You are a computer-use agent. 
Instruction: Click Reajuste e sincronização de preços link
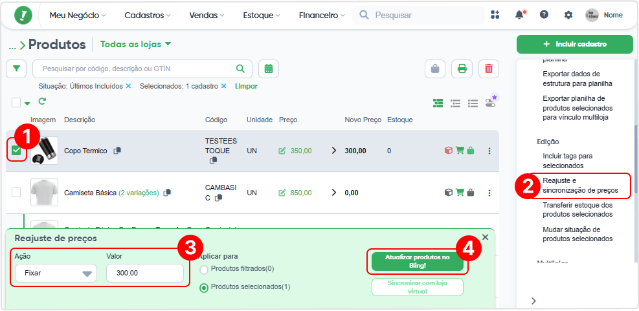coord(580,185)
